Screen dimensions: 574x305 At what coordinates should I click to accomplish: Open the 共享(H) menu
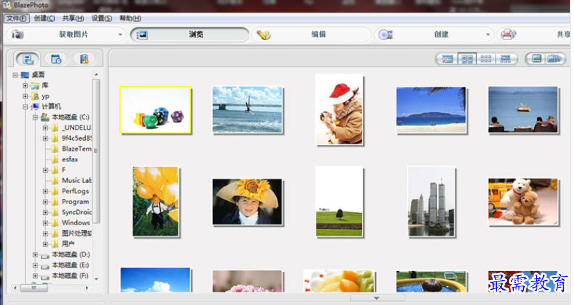(x=73, y=18)
